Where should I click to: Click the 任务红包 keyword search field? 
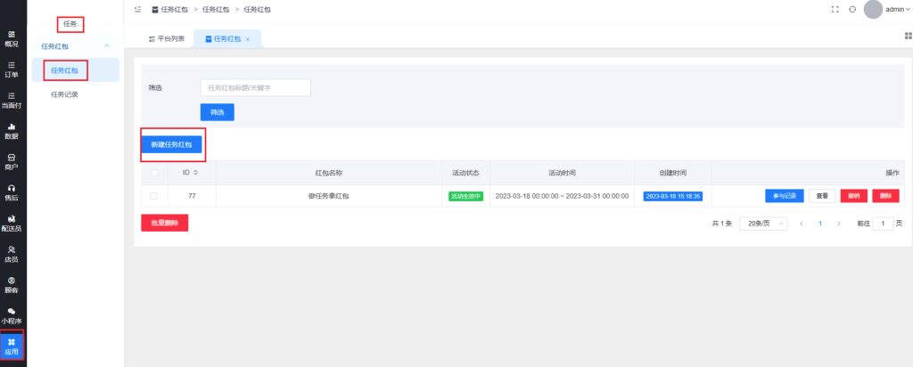[x=255, y=87]
